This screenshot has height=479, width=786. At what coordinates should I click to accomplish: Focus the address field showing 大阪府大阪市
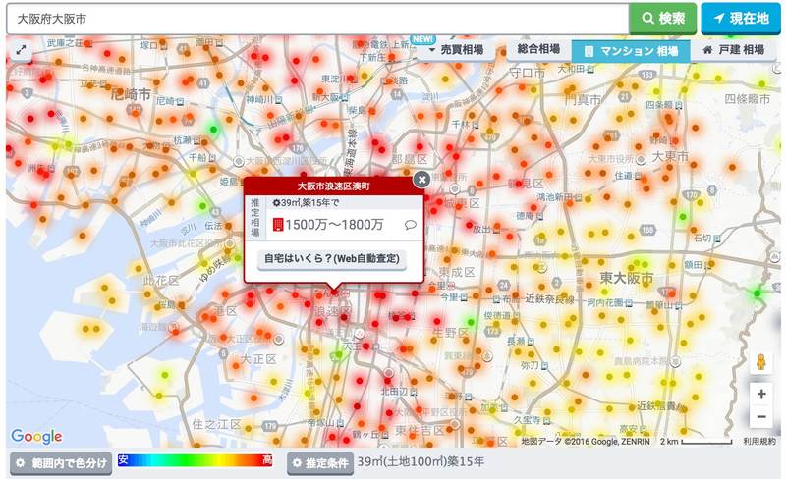click(317, 19)
